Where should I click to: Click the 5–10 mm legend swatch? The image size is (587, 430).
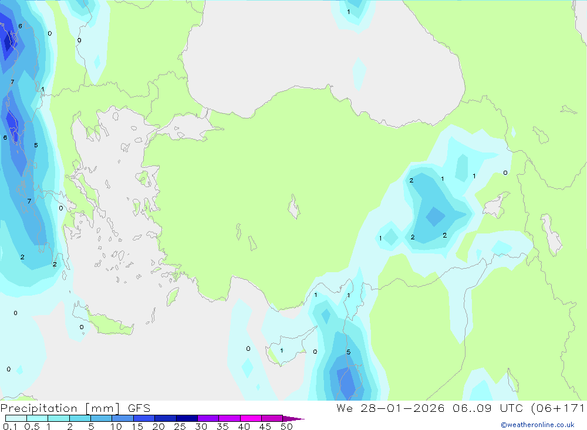point(101,418)
